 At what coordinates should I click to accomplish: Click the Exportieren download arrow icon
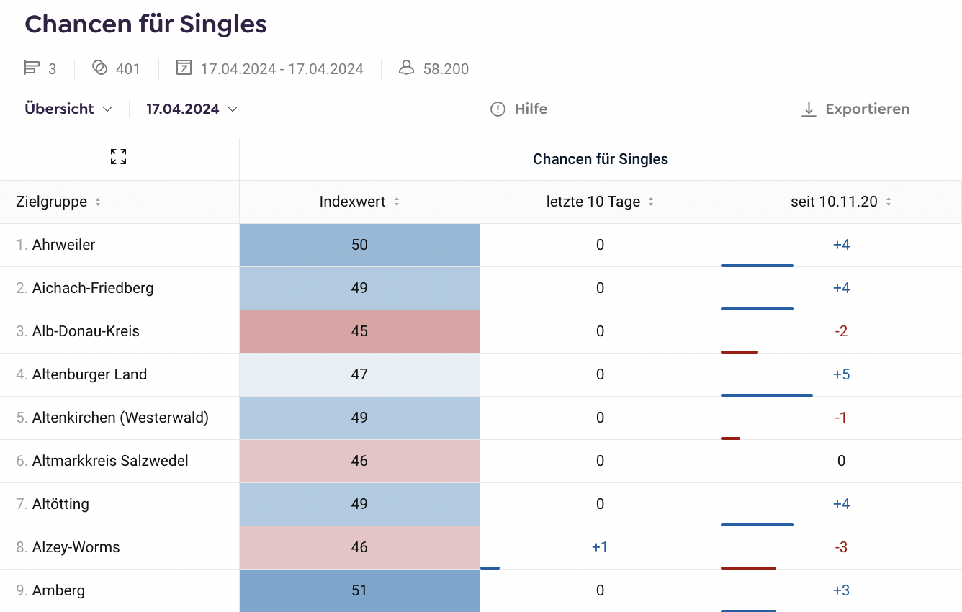point(809,109)
